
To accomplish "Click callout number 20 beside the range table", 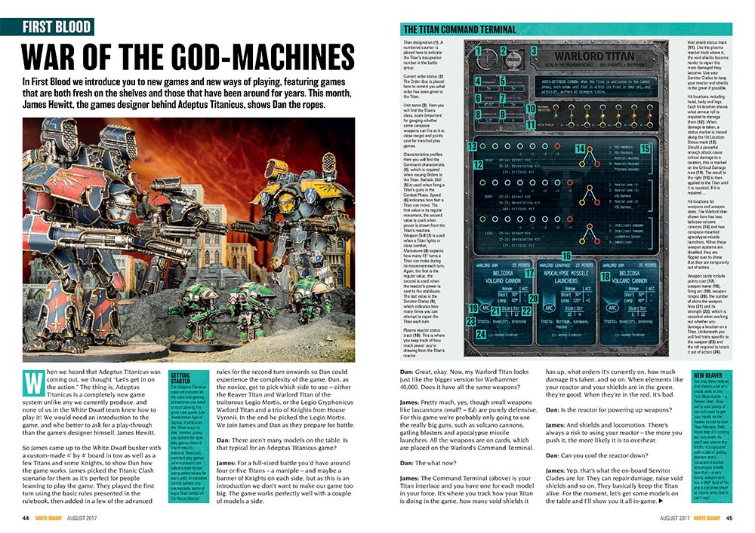I will [533, 299].
